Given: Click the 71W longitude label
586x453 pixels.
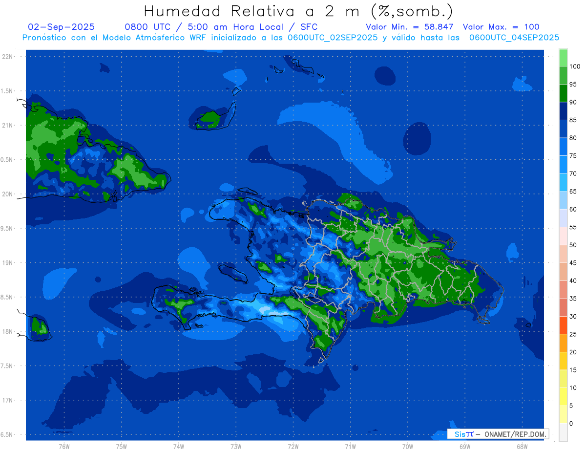Looking at the screenshot, I should (350, 446).
